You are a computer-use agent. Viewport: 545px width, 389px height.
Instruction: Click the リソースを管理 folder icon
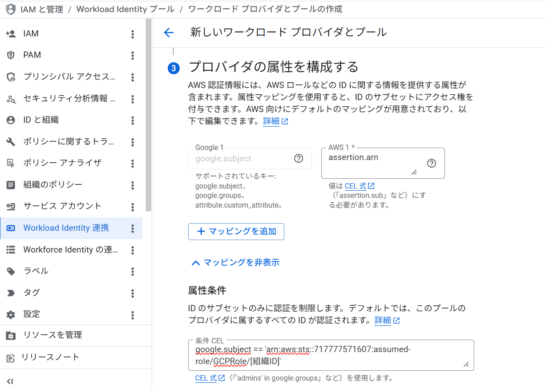11,336
